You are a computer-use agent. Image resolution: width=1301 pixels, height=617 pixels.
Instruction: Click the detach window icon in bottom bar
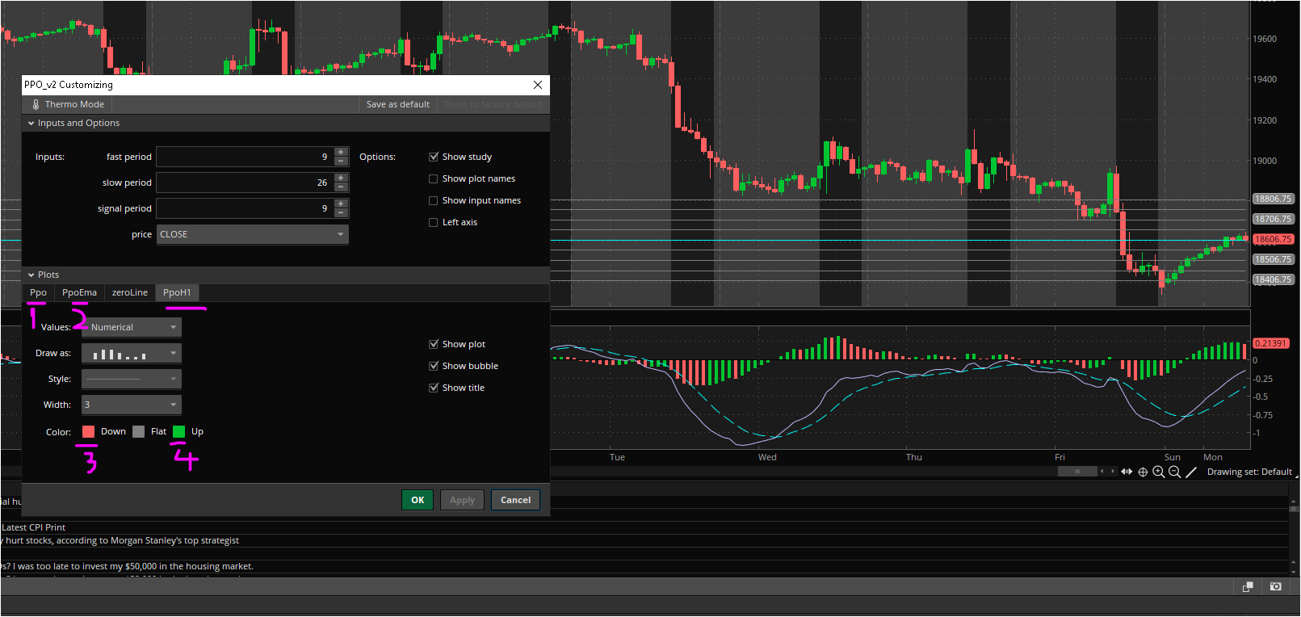(x=1248, y=586)
